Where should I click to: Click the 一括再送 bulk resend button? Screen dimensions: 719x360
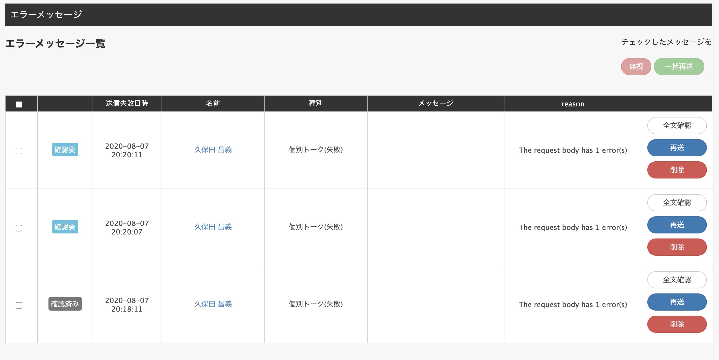click(679, 67)
